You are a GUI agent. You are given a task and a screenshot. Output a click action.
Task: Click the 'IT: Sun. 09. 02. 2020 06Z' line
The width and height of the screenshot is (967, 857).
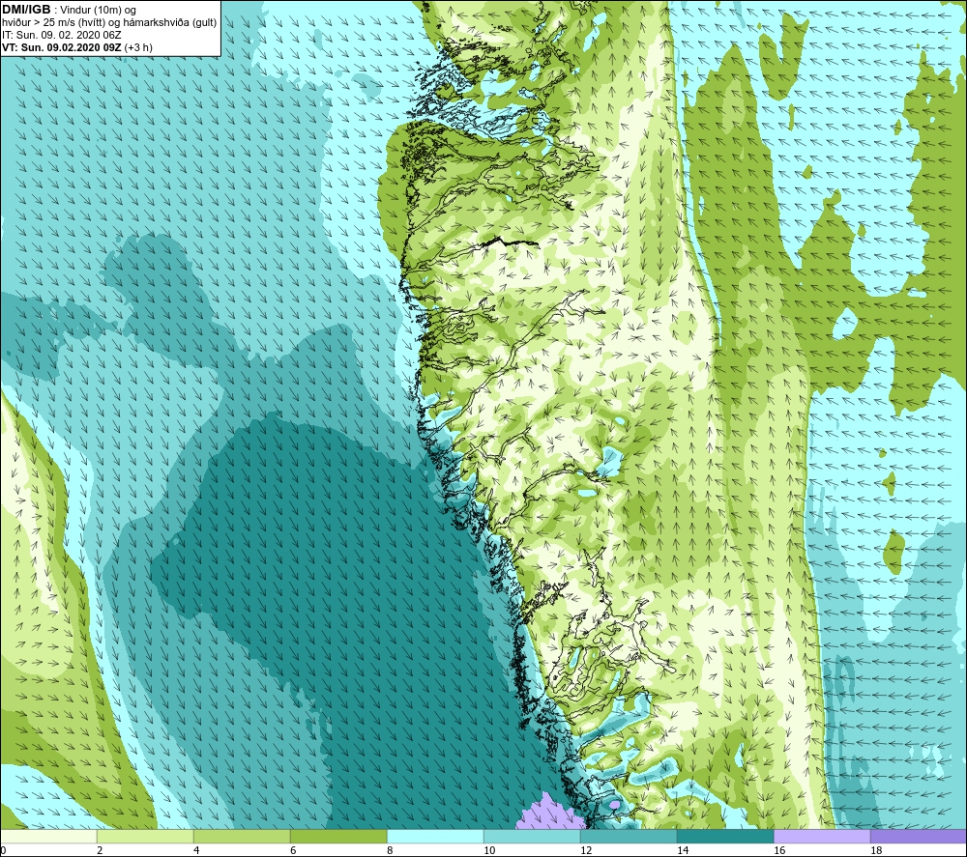click(x=62, y=35)
